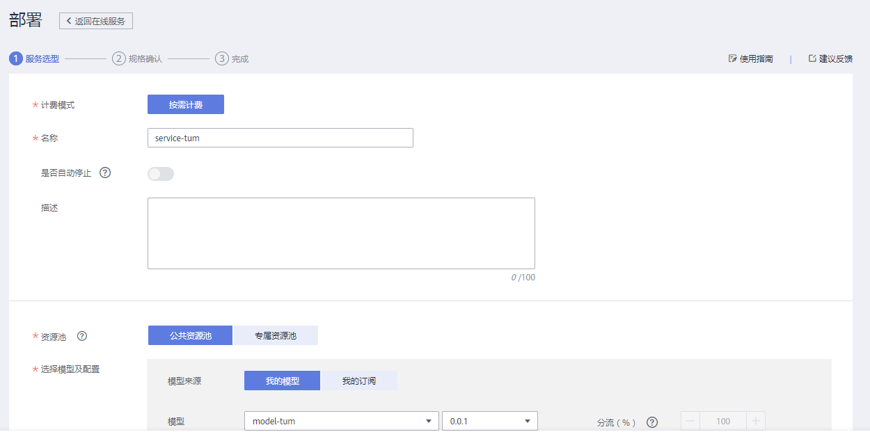Open the model-tum model dropdown
Screen dimensions: 870x432
pos(342,421)
